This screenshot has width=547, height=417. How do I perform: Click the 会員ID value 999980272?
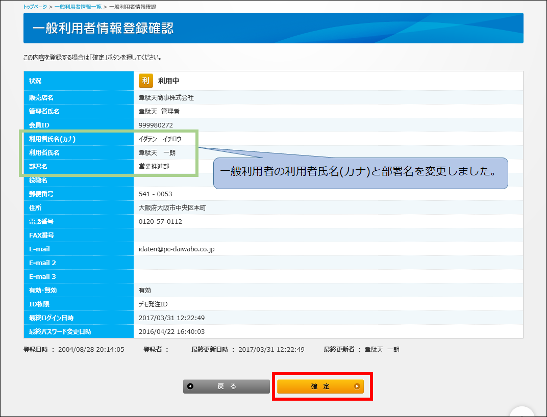click(156, 125)
